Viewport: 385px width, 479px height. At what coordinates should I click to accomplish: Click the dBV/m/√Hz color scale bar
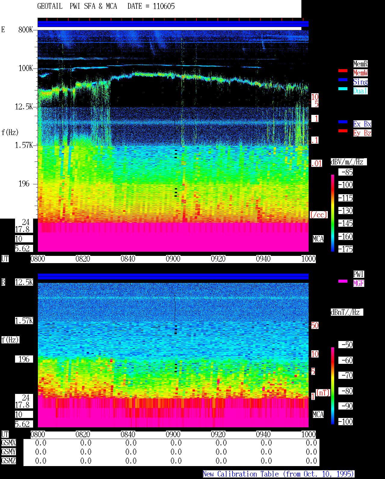(x=333, y=213)
